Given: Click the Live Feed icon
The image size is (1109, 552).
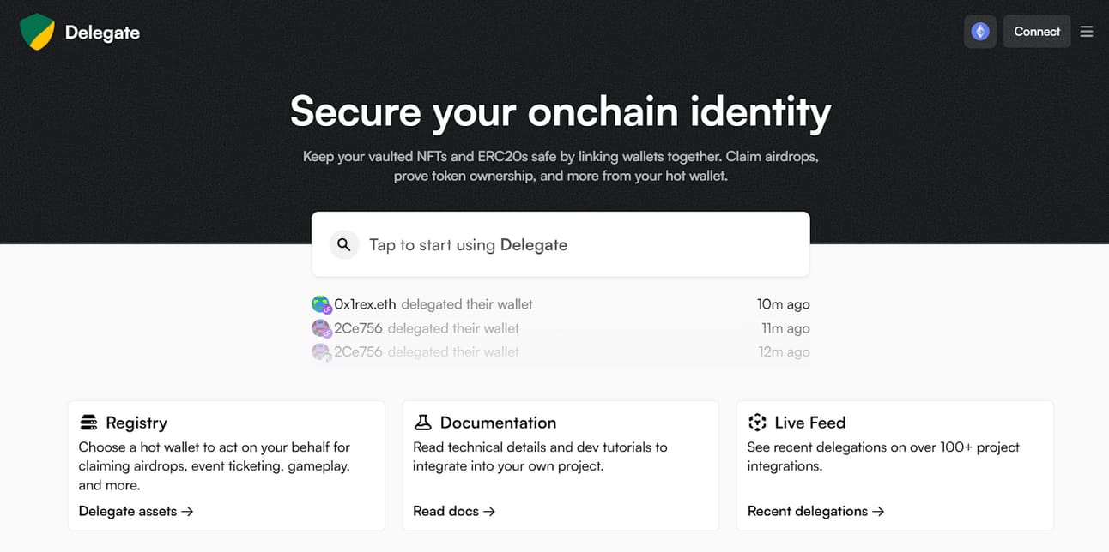Looking at the screenshot, I should 757,423.
